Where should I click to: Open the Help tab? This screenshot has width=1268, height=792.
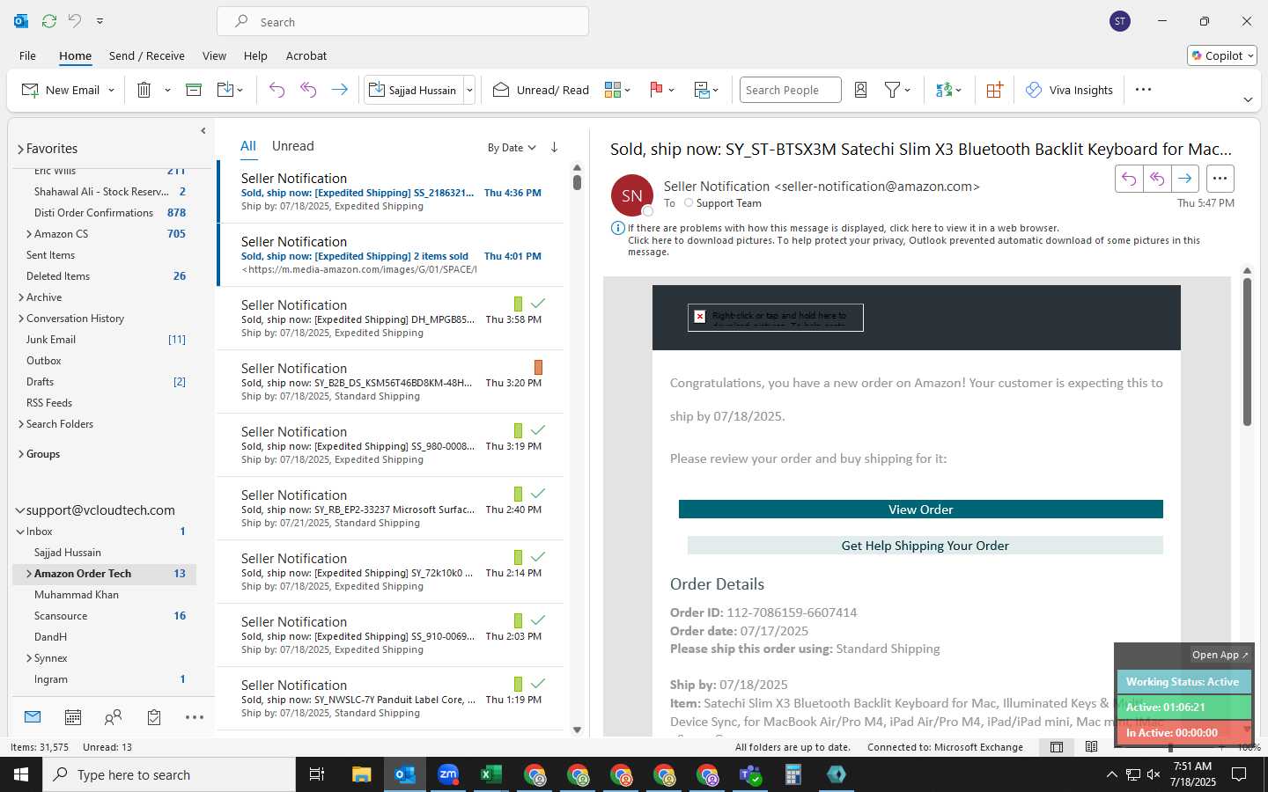pos(255,55)
